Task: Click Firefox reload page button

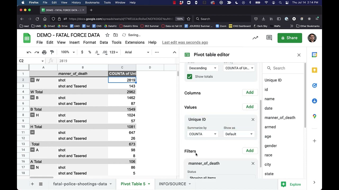Action: (x=37, y=19)
